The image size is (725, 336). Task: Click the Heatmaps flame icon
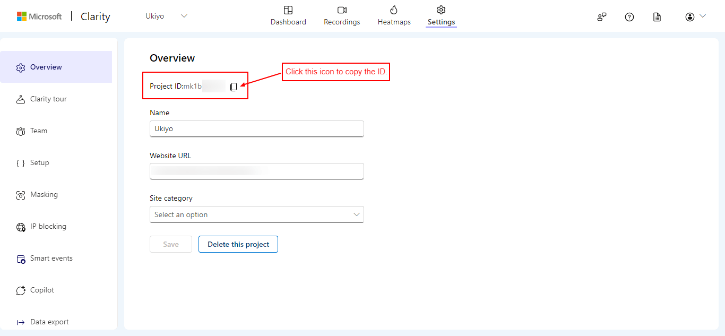coord(394,10)
